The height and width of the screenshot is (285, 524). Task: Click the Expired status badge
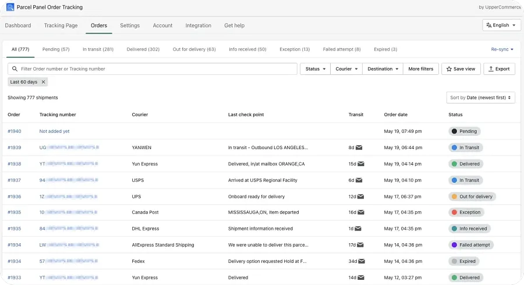[464, 261]
